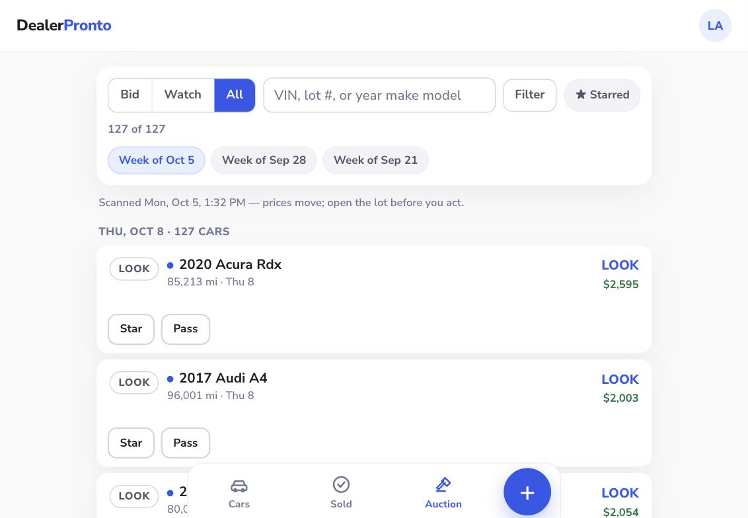
Task: Open the Cars tab car icon
Action: tap(239, 486)
